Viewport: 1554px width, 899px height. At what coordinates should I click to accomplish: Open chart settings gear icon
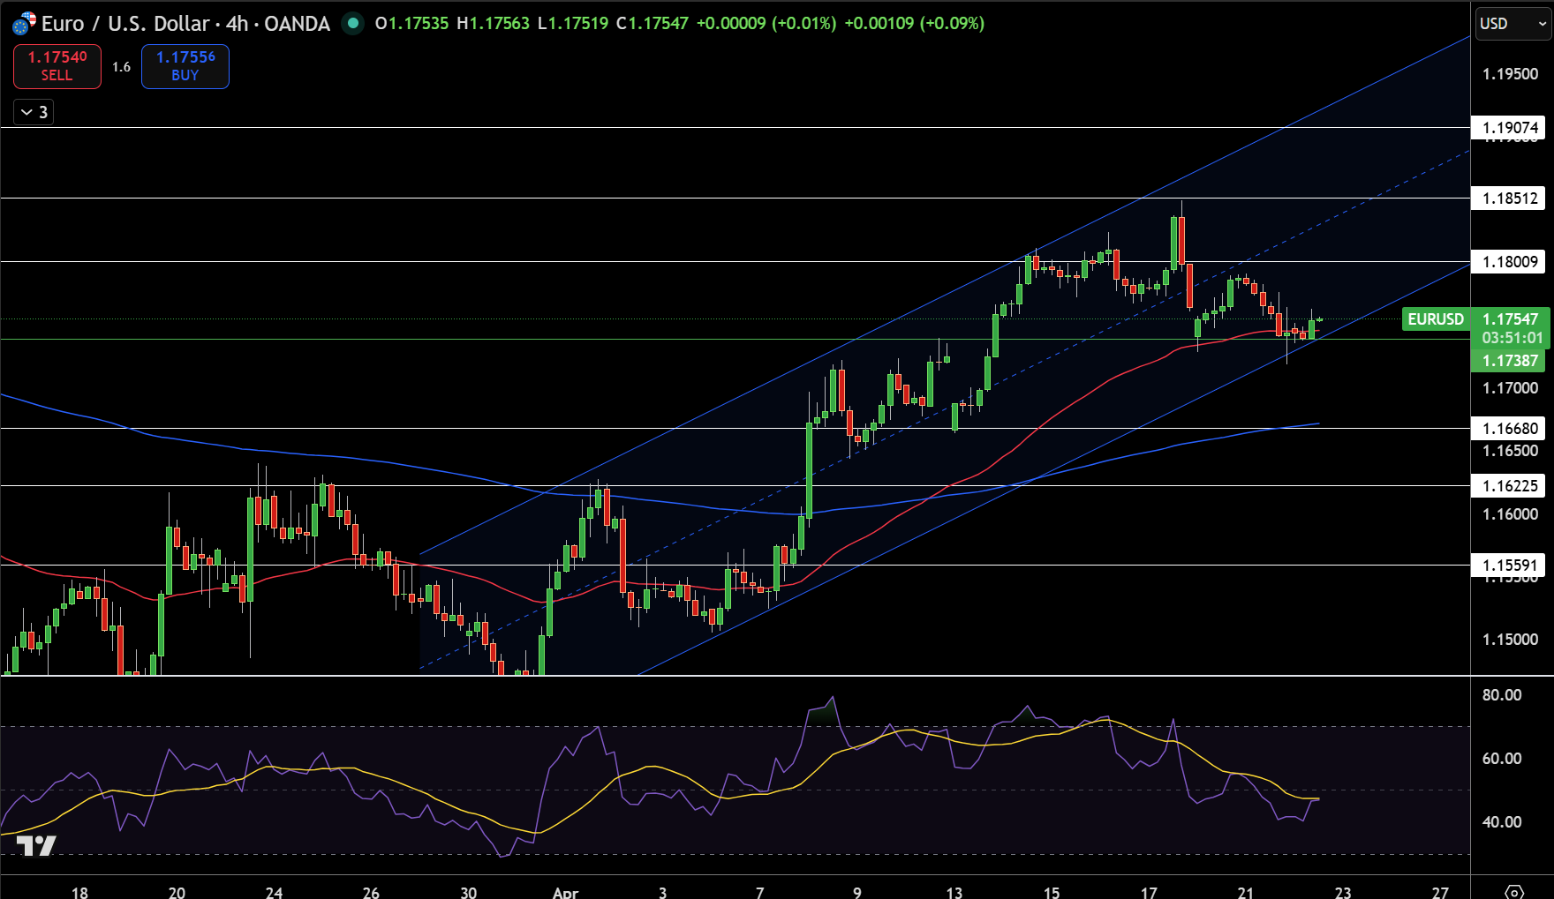[x=1514, y=891]
